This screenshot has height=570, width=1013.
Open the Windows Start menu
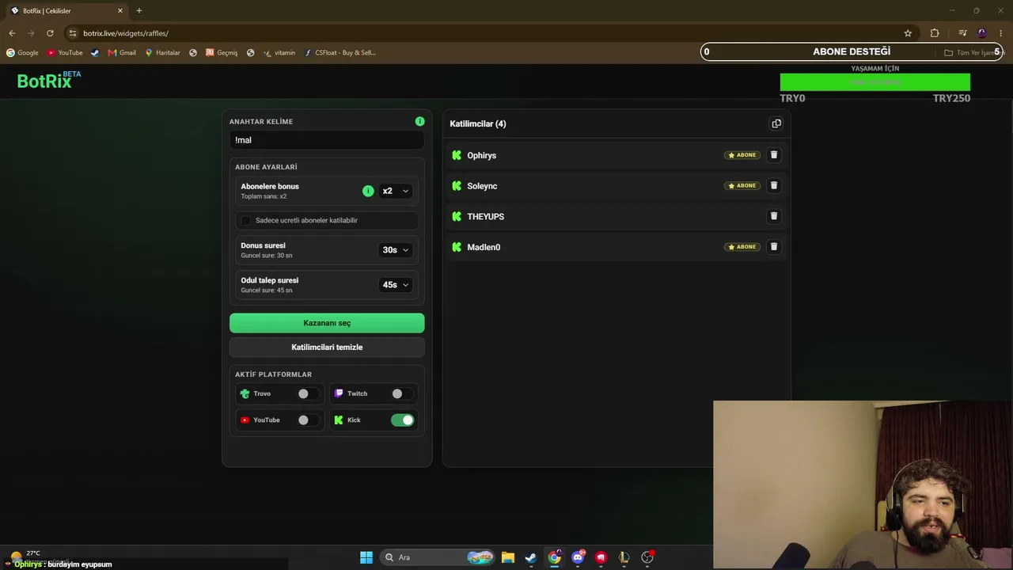pyautogui.click(x=366, y=557)
